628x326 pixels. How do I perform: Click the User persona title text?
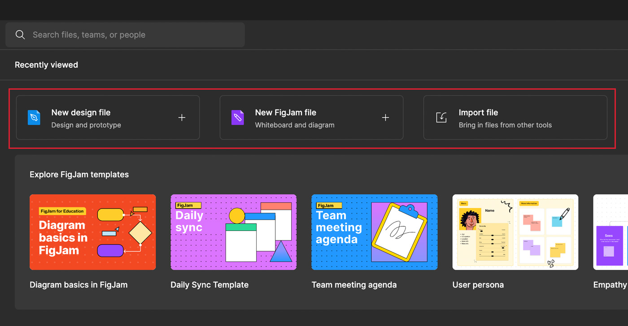pos(478,285)
